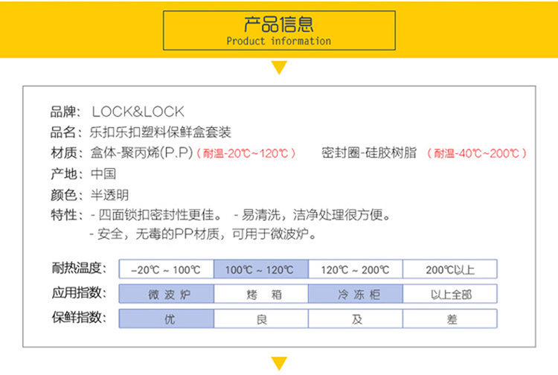The width and height of the screenshot is (558, 375).
Task: Click the 应用指数 row label
Action: tap(79, 293)
